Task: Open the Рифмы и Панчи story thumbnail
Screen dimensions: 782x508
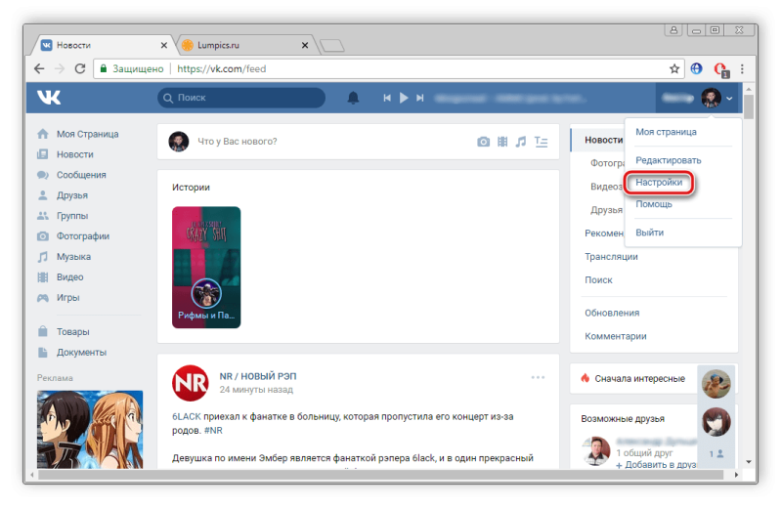Action: 206,268
